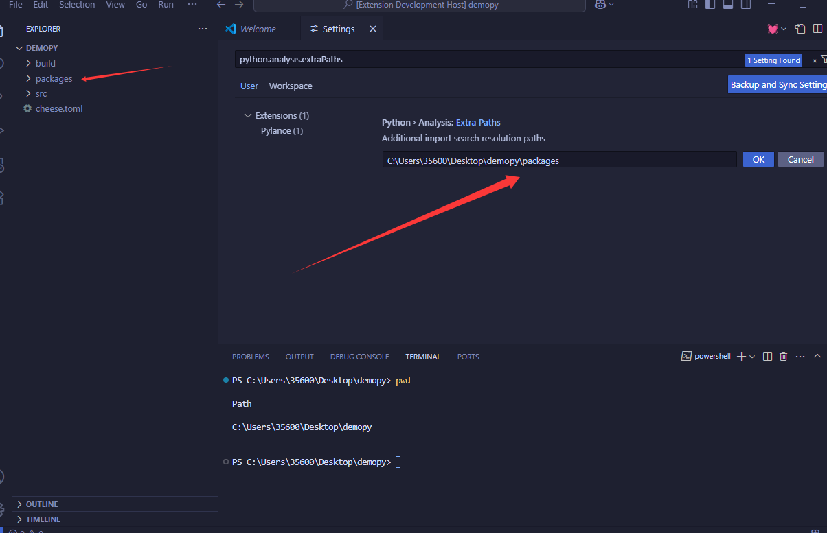Viewport: 827px width, 533px height.
Task: Confirm path with OK button
Action: coord(758,159)
